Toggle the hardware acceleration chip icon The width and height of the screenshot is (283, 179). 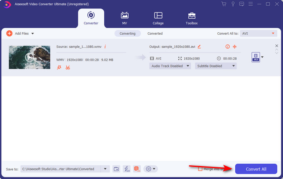(137, 169)
